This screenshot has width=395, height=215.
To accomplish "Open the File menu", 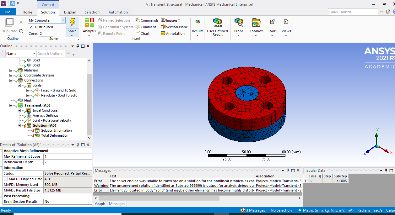I will click(x=8, y=12).
